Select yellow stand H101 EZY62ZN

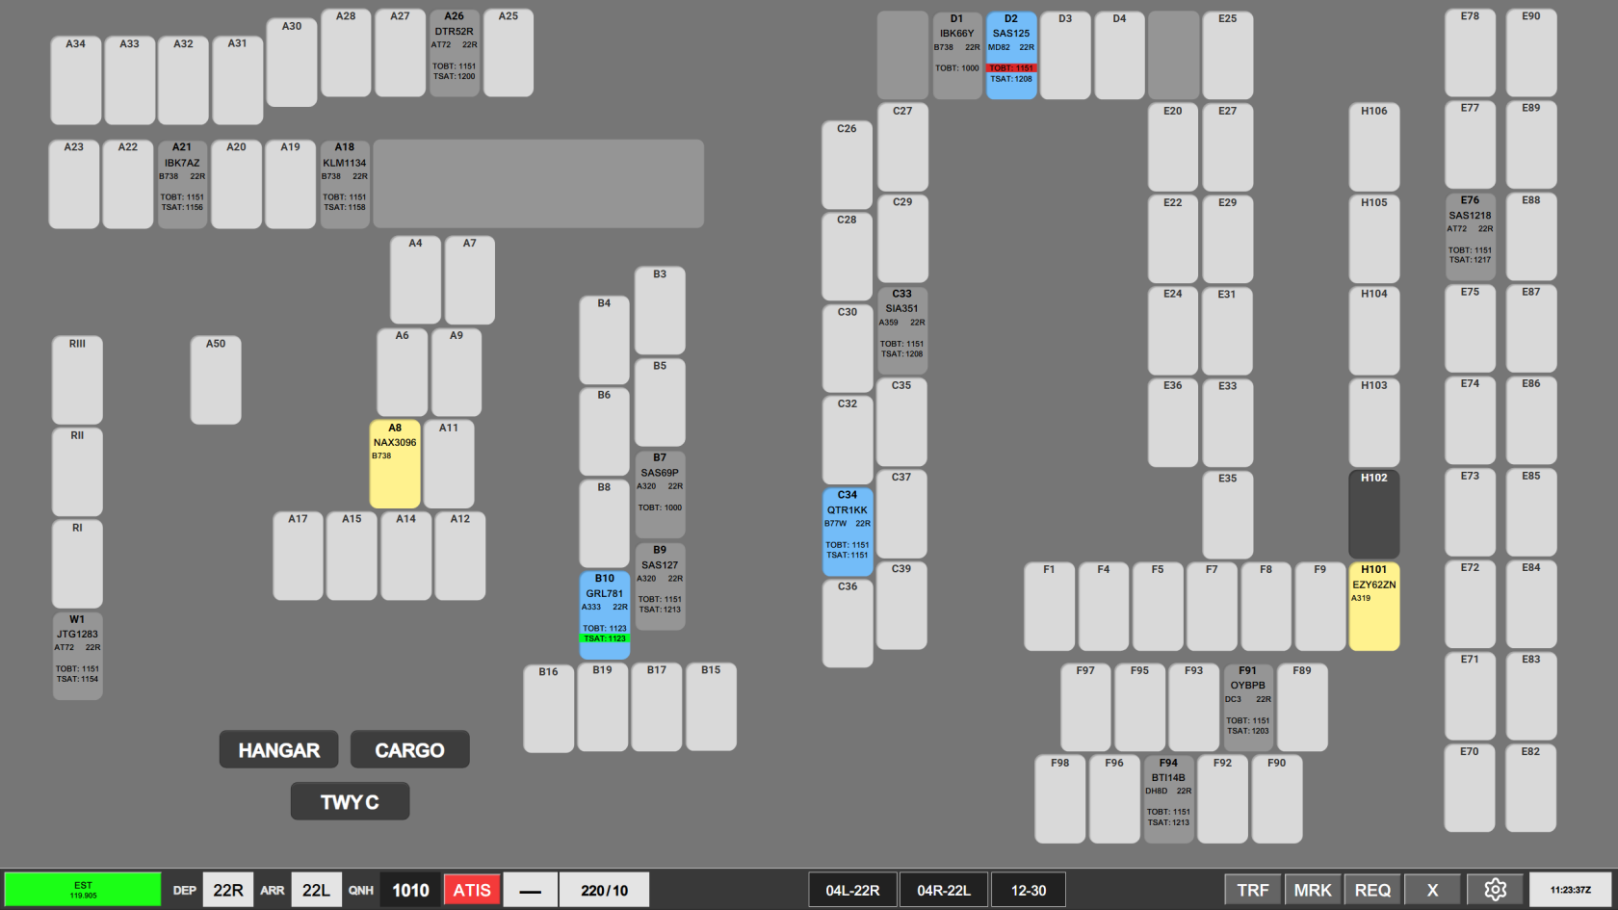coord(1374,607)
